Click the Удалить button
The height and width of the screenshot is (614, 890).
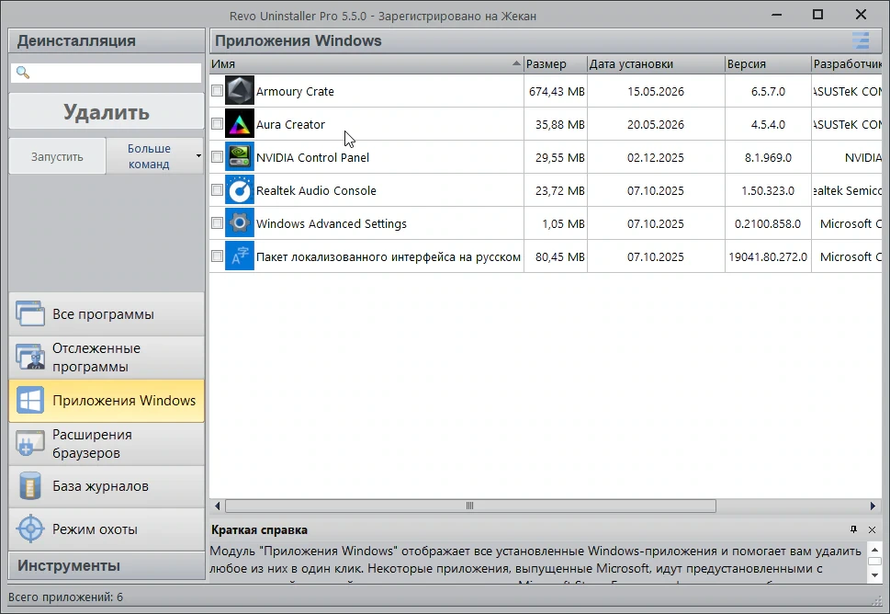[x=107, y=112]
